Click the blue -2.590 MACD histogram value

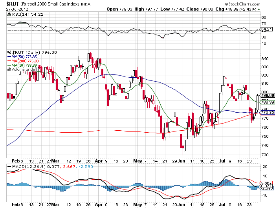click(86, 166)
